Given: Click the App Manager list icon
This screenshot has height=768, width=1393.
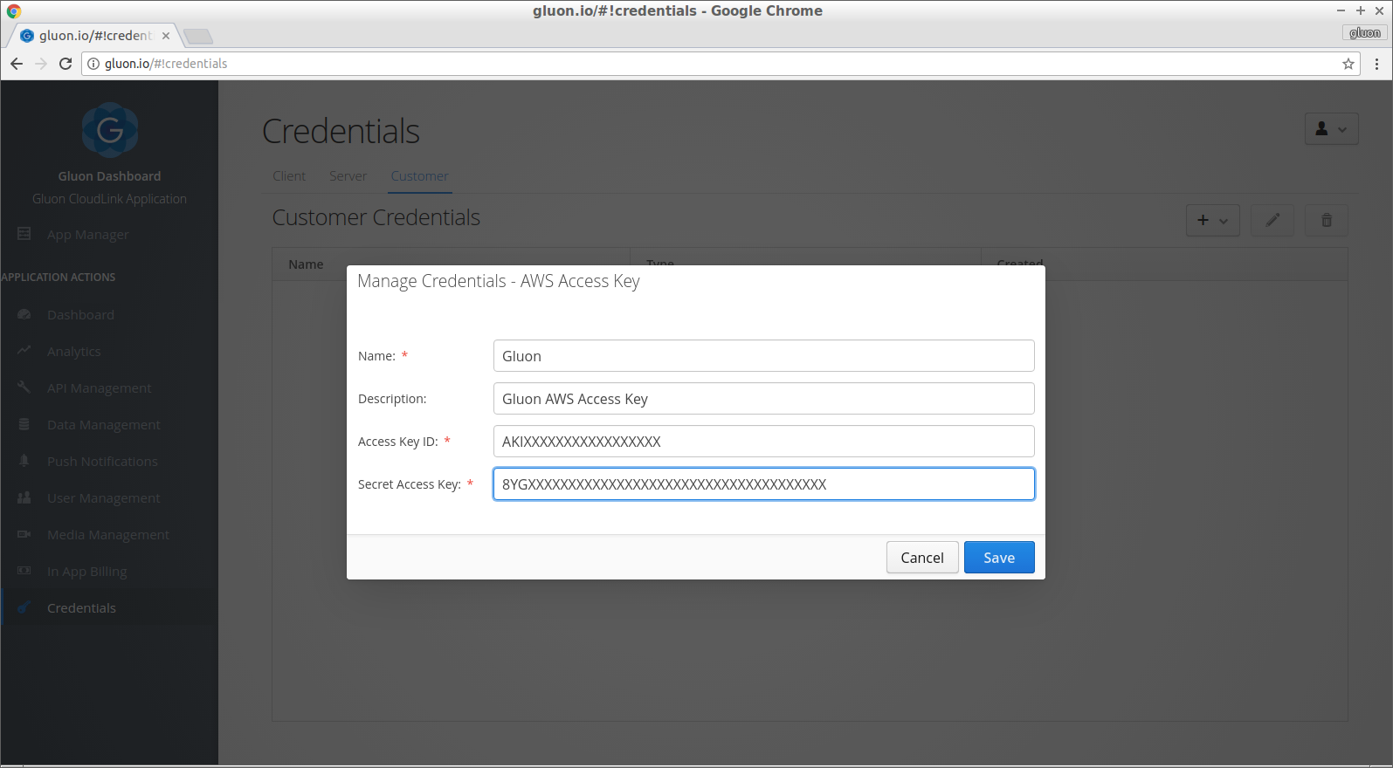Looking at the screenshot, I should [24, 234].
